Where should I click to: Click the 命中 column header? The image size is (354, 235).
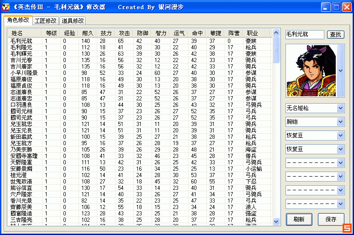tap(197, 33)
